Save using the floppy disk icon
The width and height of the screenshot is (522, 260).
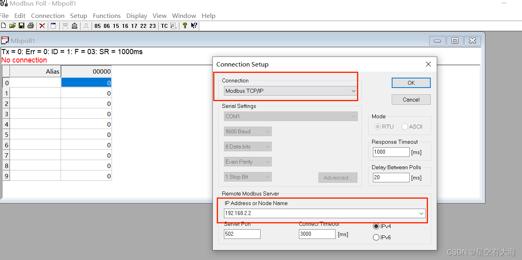point(22,26)
